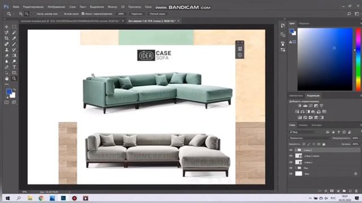This screenshot has width=362, height=203.
Task: Select the Eraser tool
Action: point(6,55)
